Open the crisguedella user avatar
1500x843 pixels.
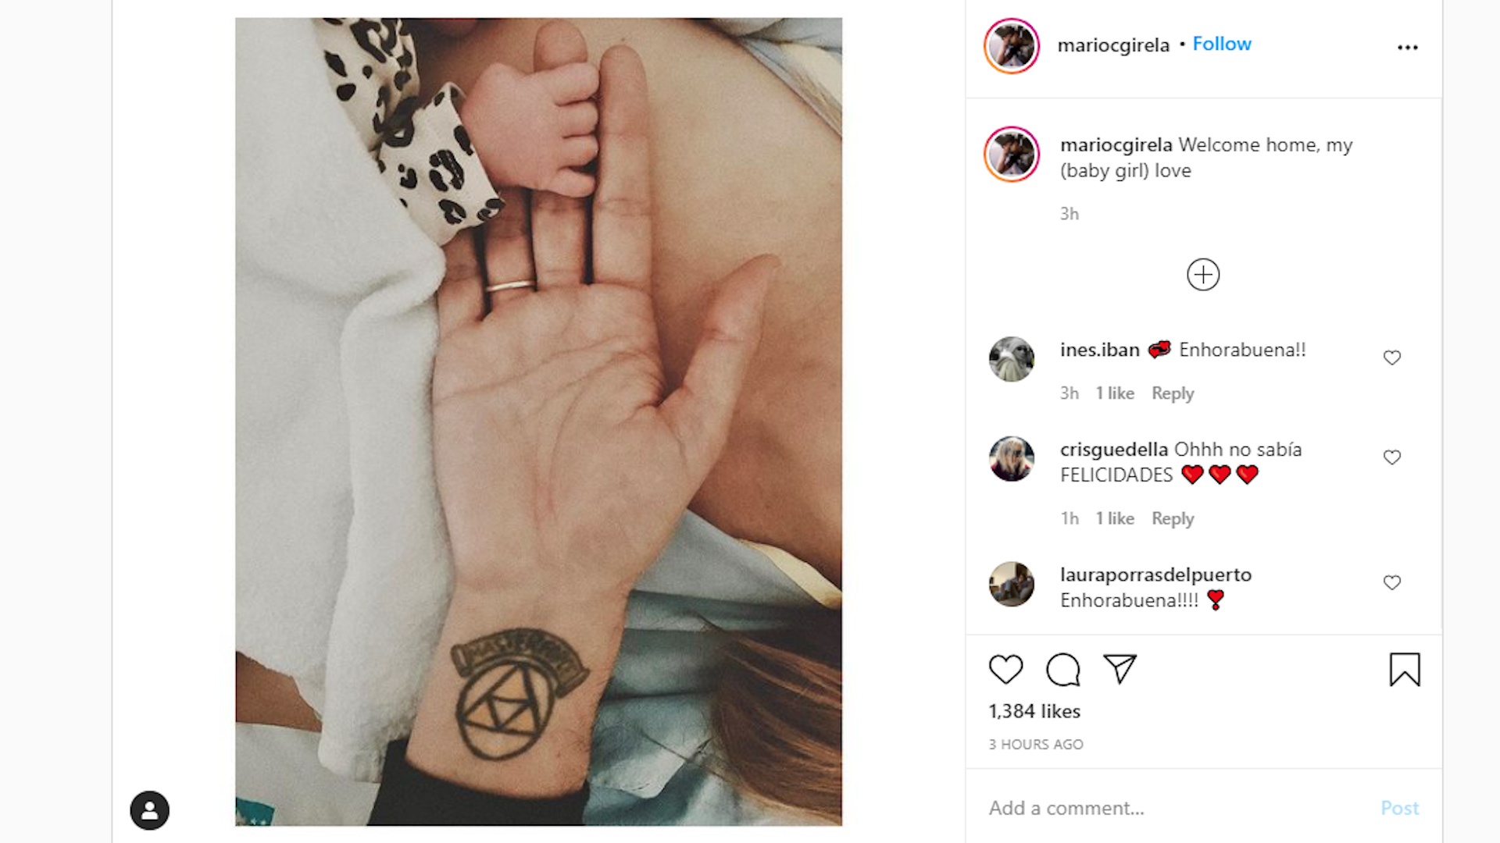[x=1012, y=459]
